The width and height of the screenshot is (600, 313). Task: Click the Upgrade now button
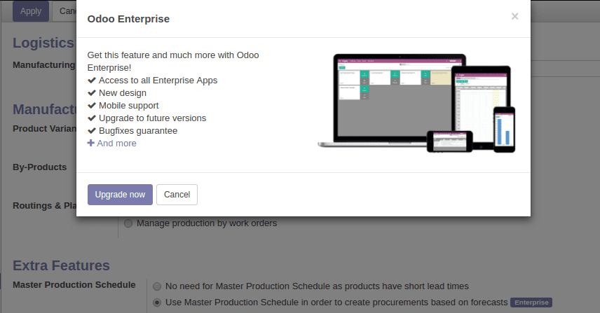click(120, 195)
